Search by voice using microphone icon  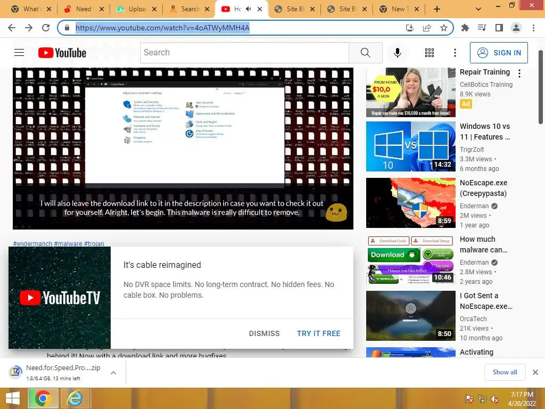tap(398, 53)
